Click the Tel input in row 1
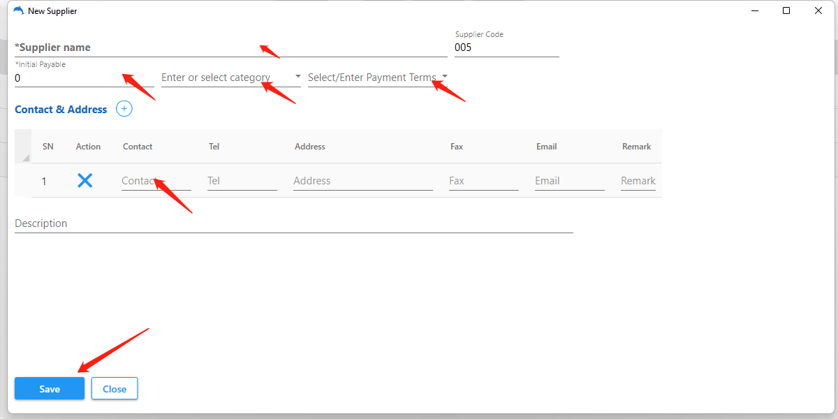 tap(242, 181)
